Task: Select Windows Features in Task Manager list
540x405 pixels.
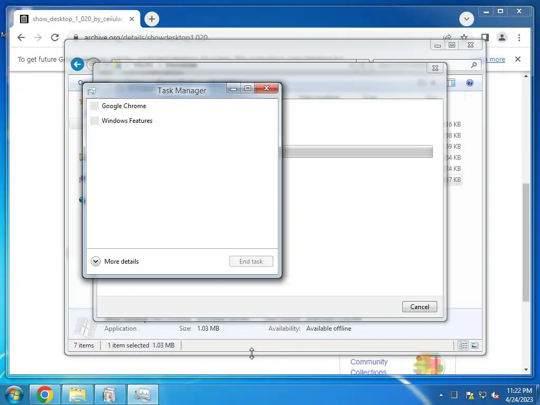Action: 182,121
